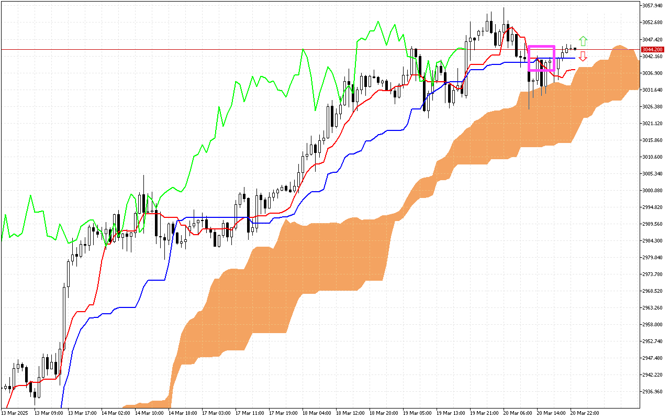Select the 2952.740 price level
Screen dimensions: 670x419
pos(653,341)
